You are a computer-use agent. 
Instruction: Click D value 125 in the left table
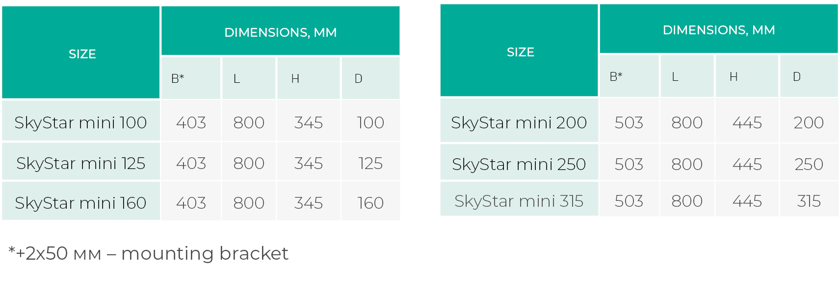tap(370, 163)
